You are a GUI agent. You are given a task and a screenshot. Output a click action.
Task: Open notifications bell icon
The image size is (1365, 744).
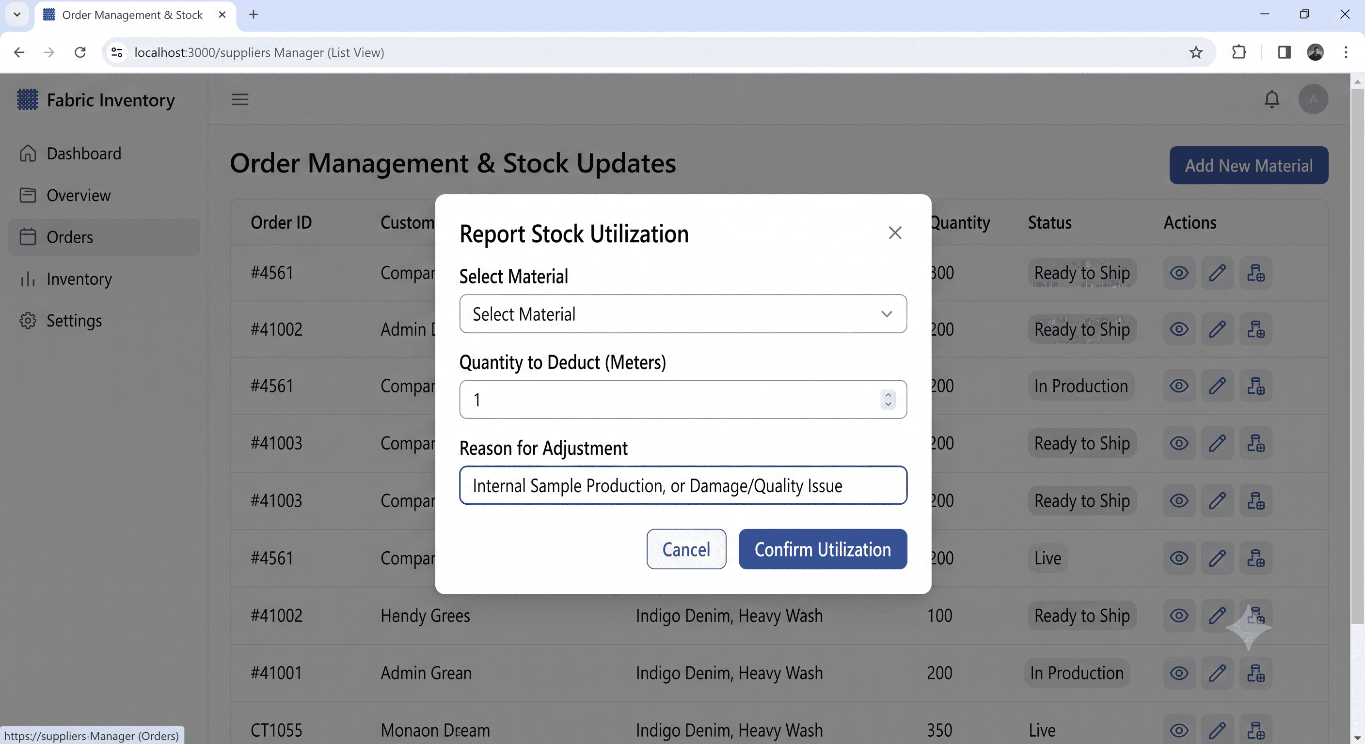pyautogui.click(x=1272, y=99)
